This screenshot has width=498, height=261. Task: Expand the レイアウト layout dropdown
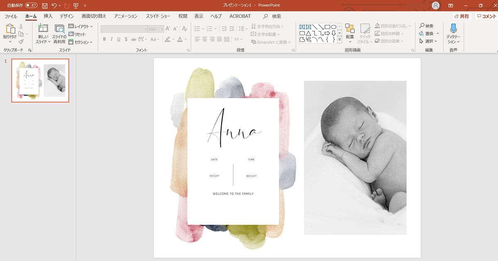coord(81,27)
